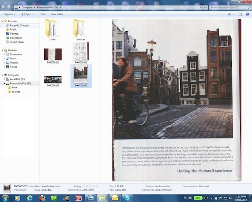Open the Organize dropdown menu
Image resolution: width=252 pixels, height=202 pixels.
tap(10, 14)
